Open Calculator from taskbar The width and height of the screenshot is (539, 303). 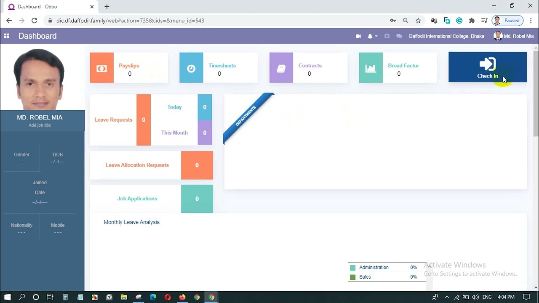[x=65, y=297]
